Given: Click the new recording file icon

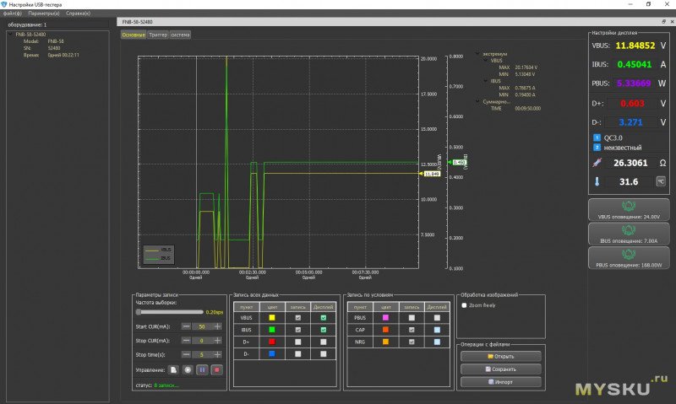Looking at the screenshot, I should click(173, 369).
